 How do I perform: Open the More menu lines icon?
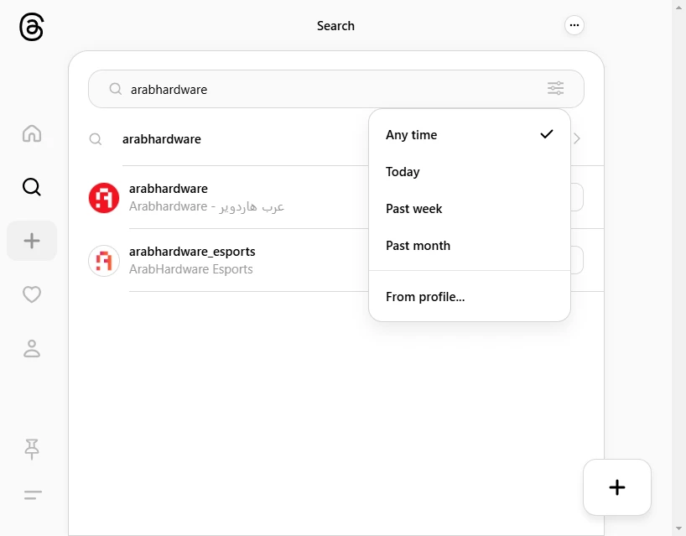[33, 495]
